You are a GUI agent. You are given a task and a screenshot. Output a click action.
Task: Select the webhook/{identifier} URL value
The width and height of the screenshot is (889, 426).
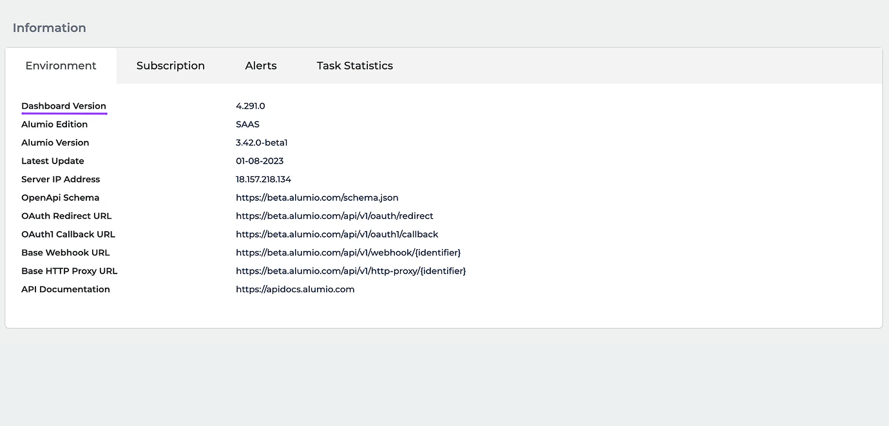[x=349, y=253]
